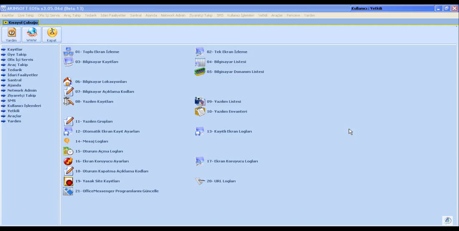The image size is (459, 231).
Task: Click the Yazılım Kayıtları icon
Action: (68, 101)
